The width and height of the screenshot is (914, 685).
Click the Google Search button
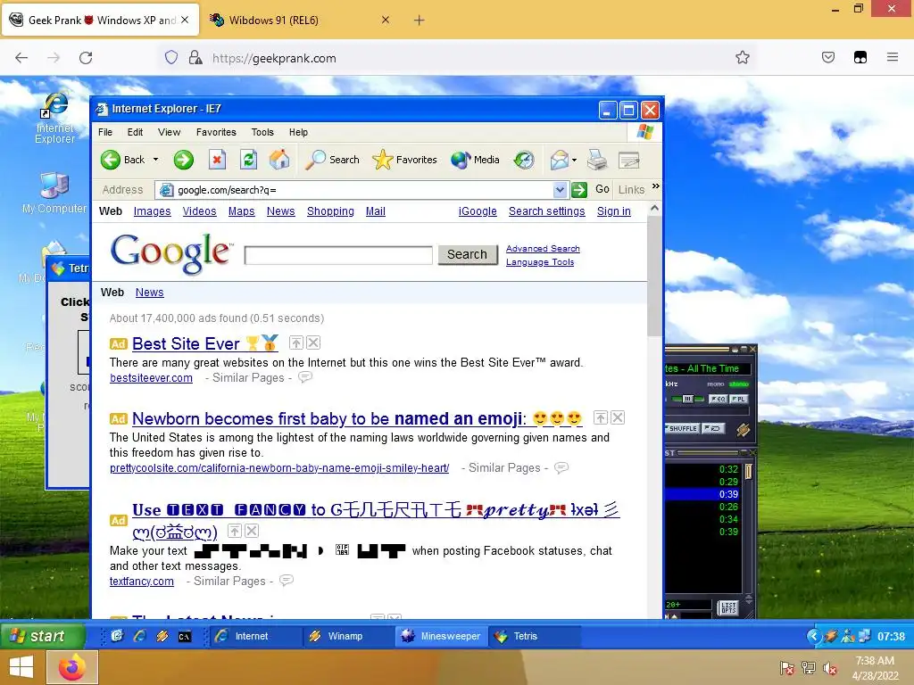[x=467, y=254]
